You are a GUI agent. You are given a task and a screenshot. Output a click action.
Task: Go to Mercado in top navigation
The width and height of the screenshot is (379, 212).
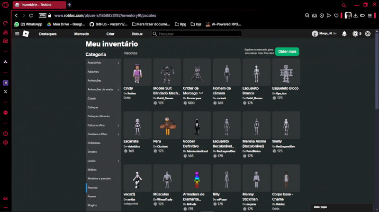[81, 34]
